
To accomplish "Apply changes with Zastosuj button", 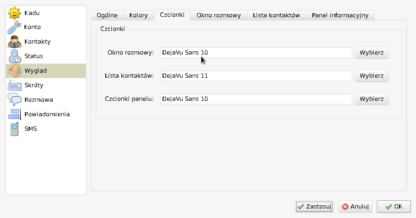I will [314, 207].
